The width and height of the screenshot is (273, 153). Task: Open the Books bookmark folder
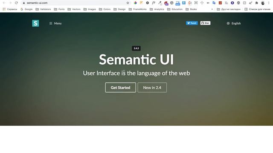(191, 9)
